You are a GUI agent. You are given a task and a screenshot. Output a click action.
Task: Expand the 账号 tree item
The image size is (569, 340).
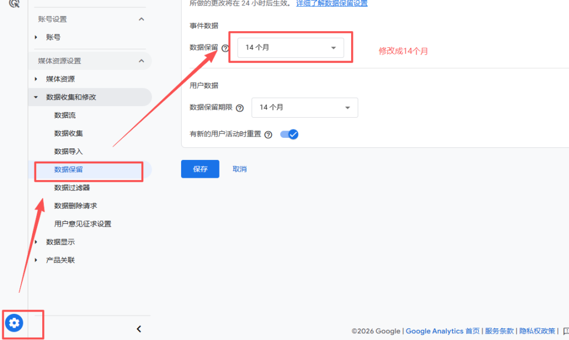click(x=37, y=37)
